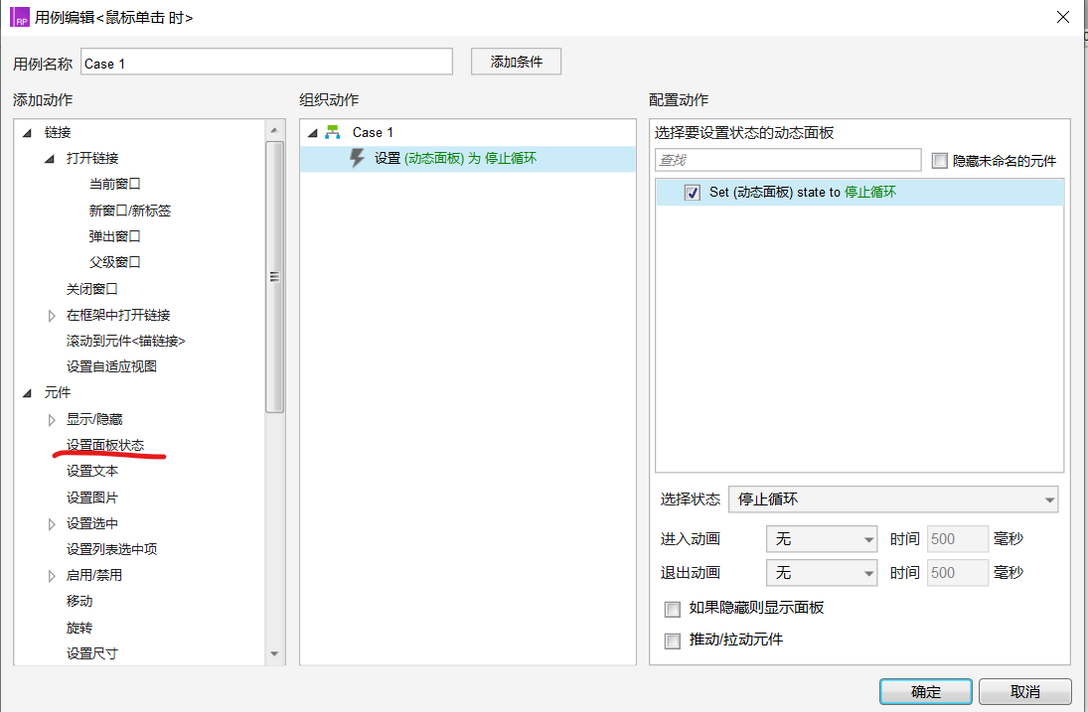The height and width of the screenshot is (712, 1088).
Task: Expand the 启用/禁用 node
Action: tap(52, 575)
